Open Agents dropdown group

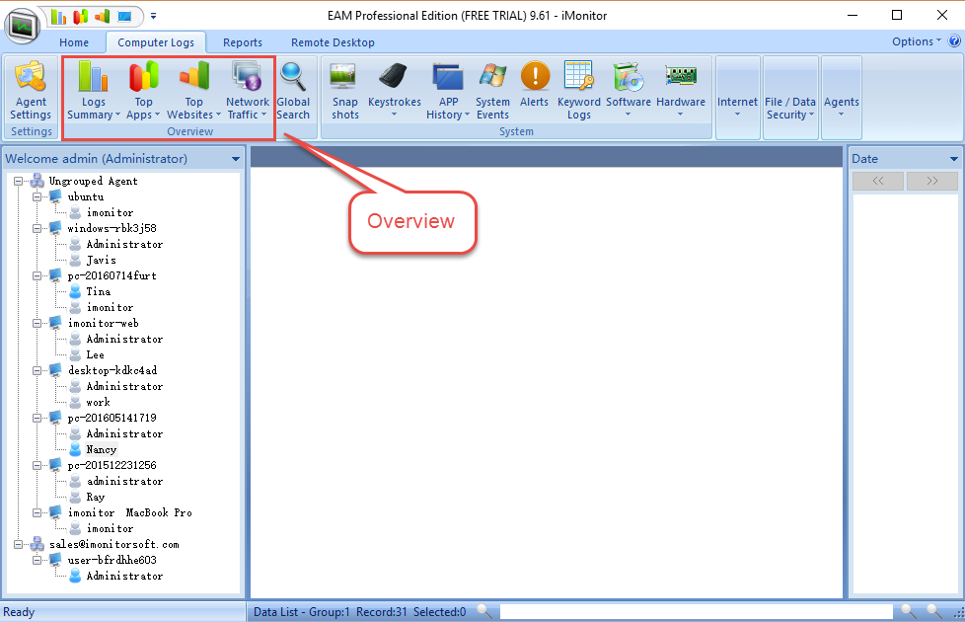pyautogui.click(x=842, y=99)
